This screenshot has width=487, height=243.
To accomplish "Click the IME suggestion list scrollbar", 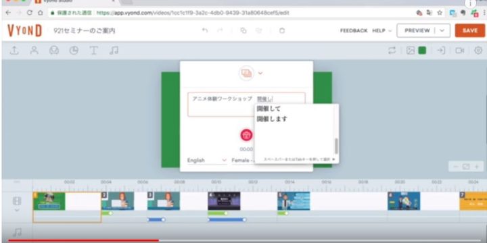I will pyautogui.click(x=335, y=146).
